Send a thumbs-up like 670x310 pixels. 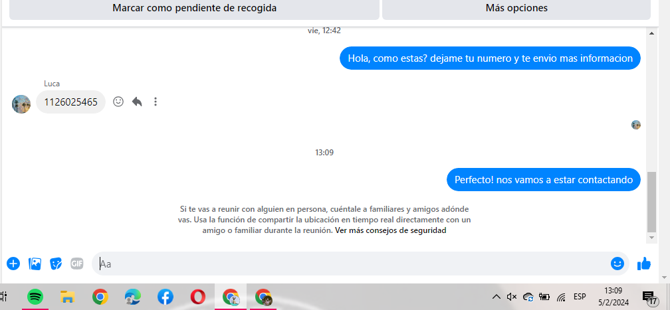[x=643, y=264]
